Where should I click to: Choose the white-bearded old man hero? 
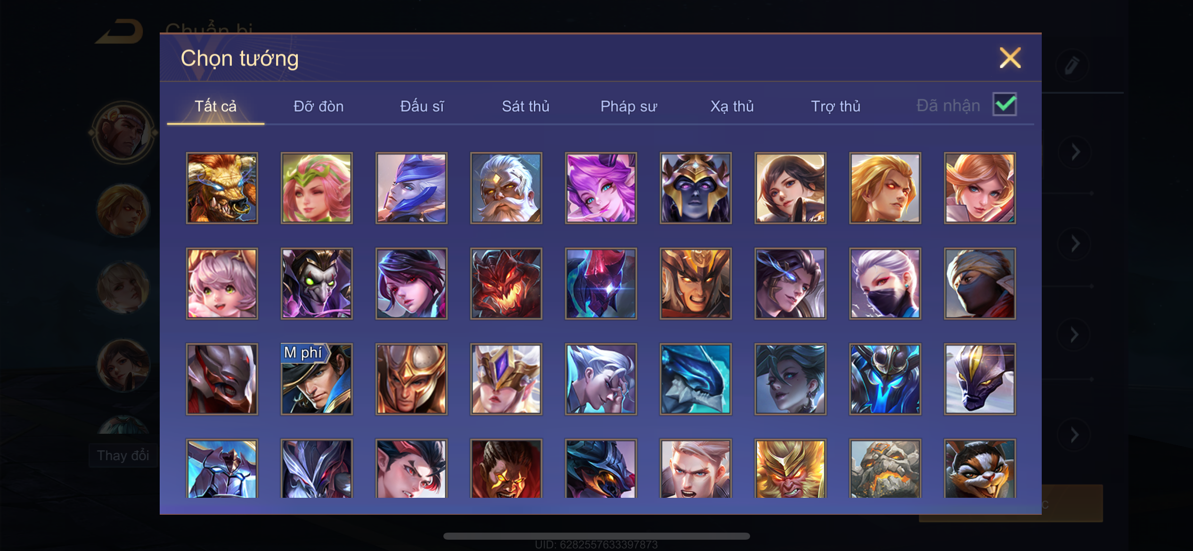pyautogui.click(x=506, y=188)
